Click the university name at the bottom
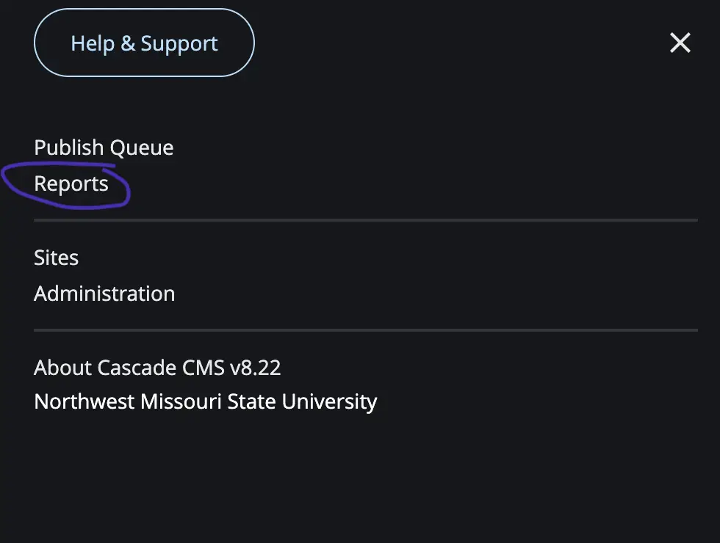Viewport: 720px width, 543px height. 206,402
